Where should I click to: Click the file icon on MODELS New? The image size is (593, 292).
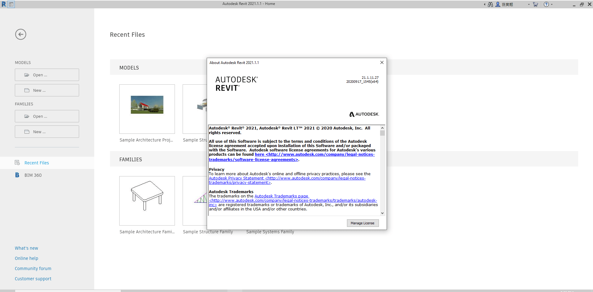tap(27, 90)
